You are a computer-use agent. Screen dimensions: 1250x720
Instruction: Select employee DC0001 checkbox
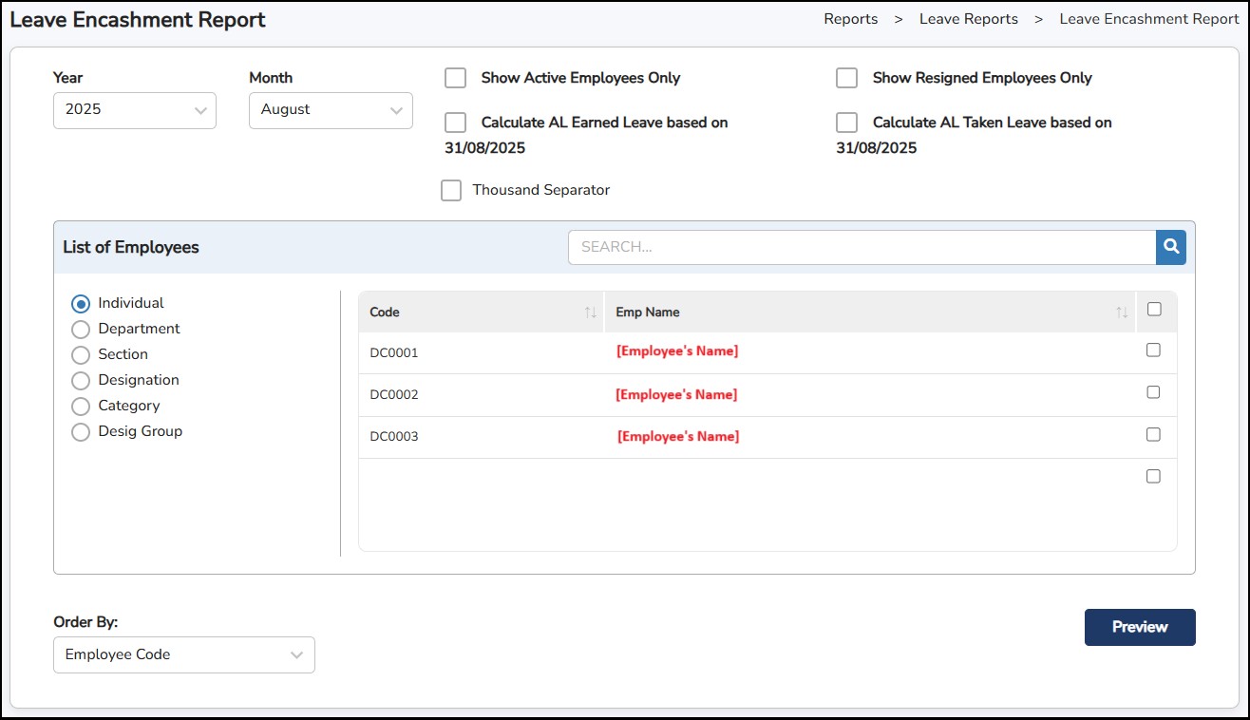pyautogui.click(x=1153, y=351)
